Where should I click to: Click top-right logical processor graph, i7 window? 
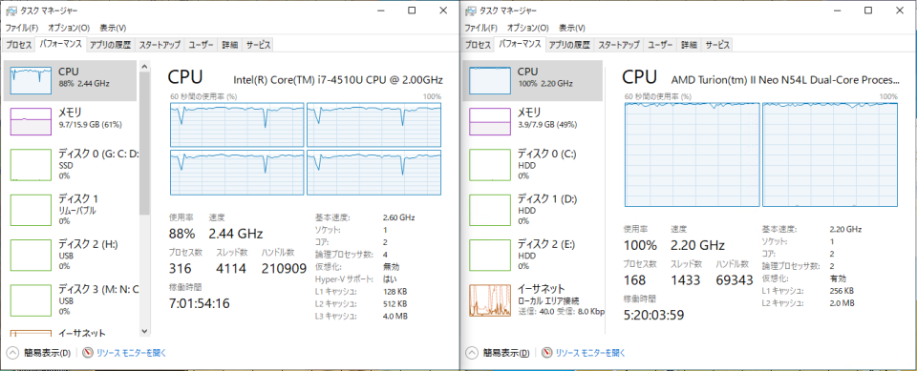(x=373, y=124)
